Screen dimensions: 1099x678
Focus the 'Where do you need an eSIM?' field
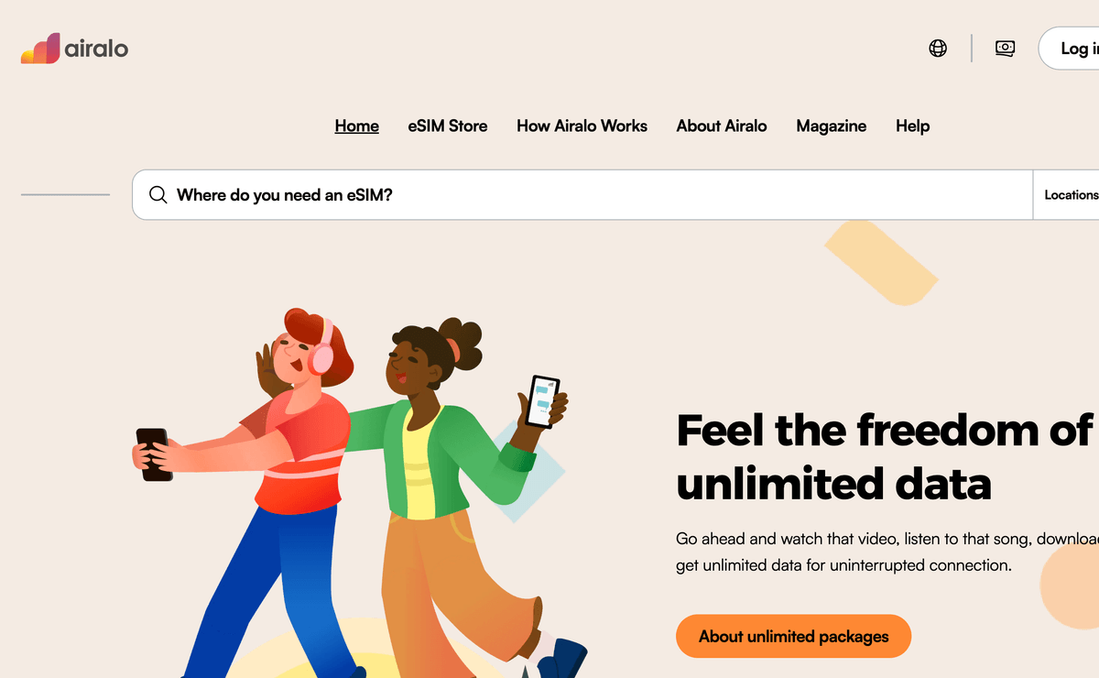582,195
